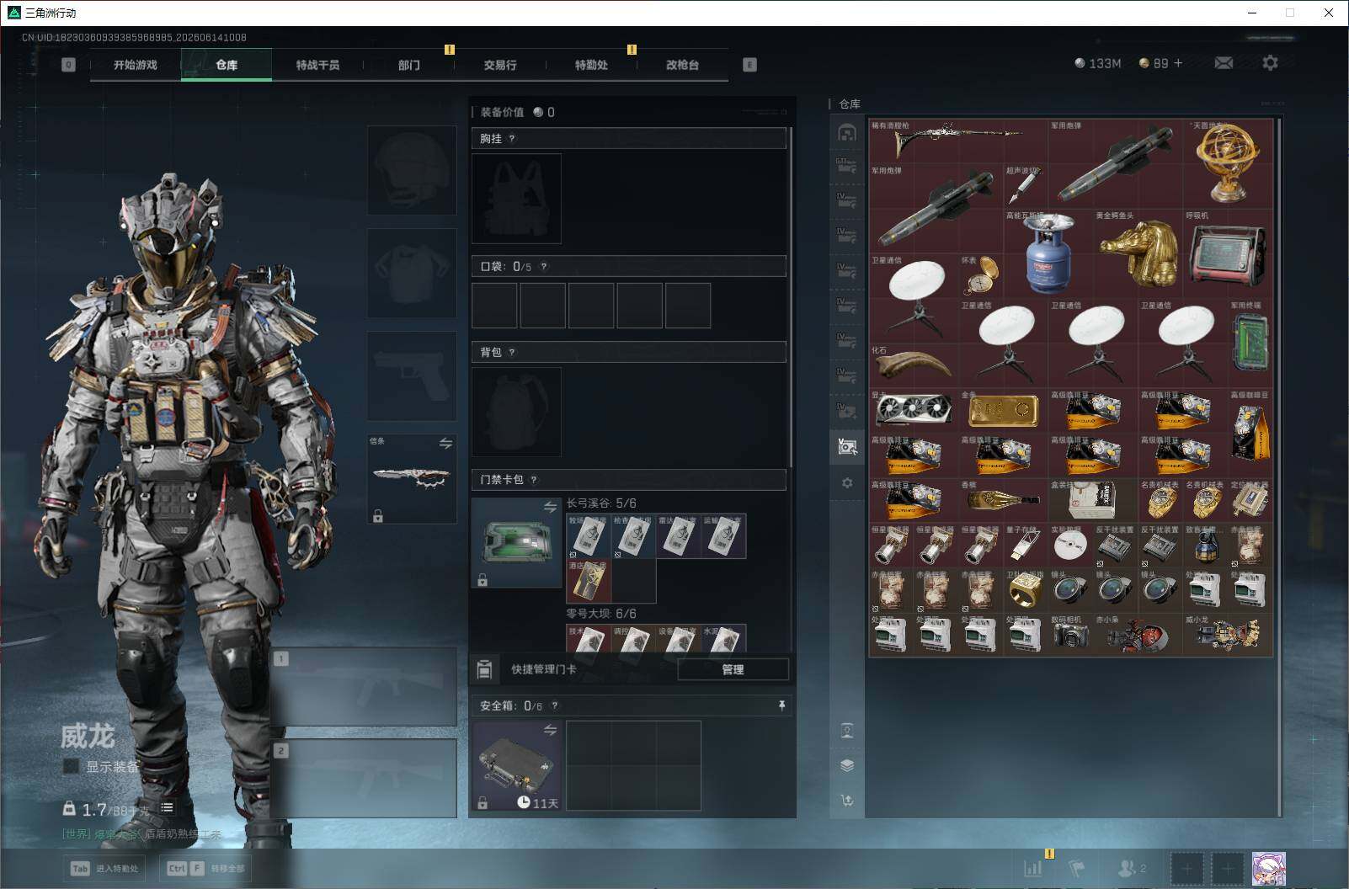Click the lock icon on the knife slot
Viewport: 1349px width, 889px height.
coord(378,516)
